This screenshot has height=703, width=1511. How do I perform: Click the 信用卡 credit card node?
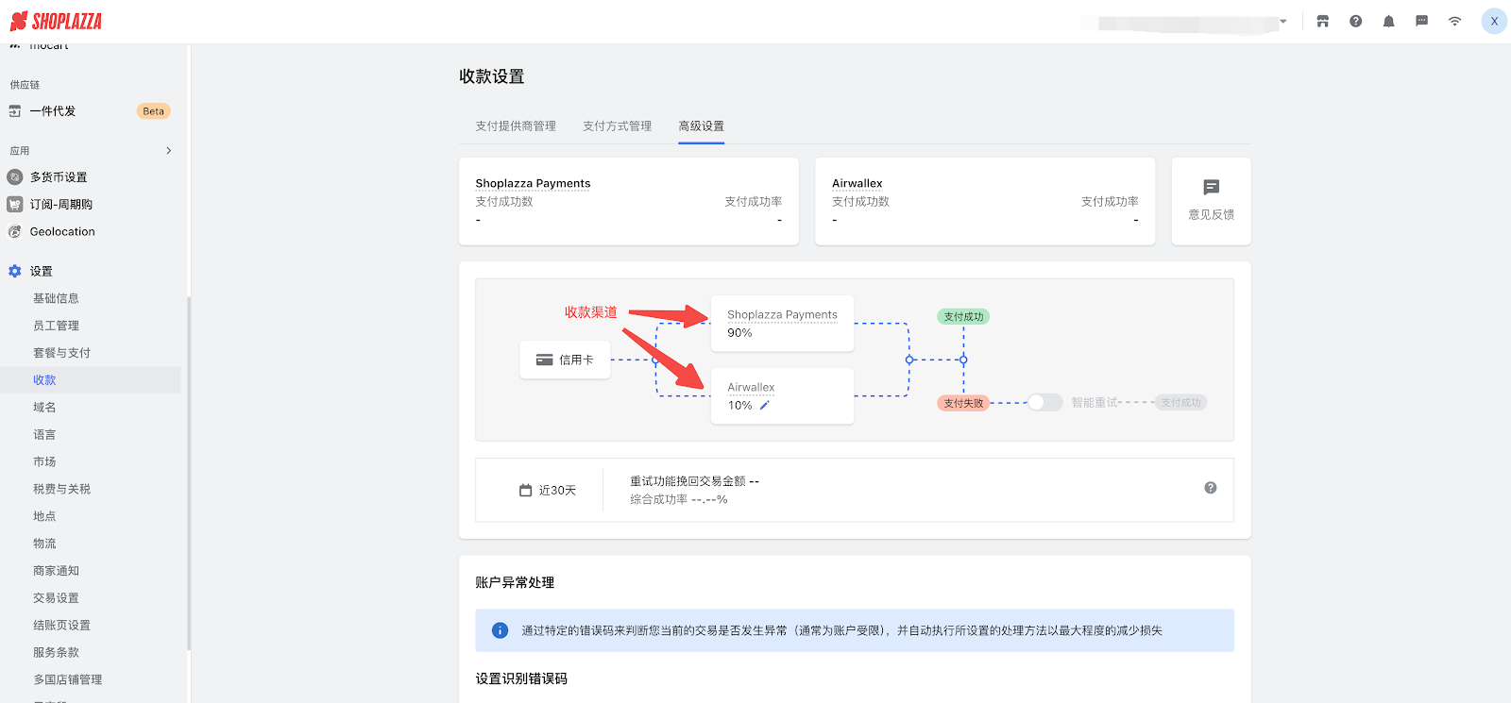(565, 360)
